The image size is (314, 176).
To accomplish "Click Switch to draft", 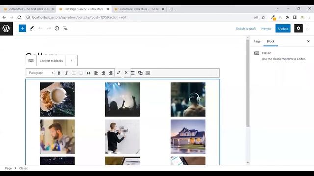I will click(246, 29).
